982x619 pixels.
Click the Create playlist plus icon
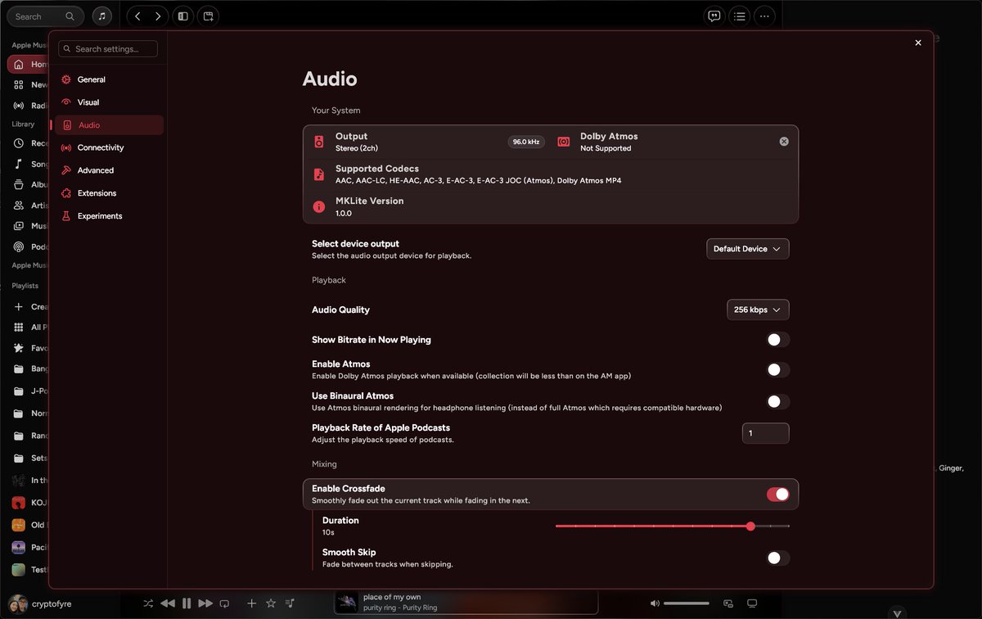pos(19,306)
